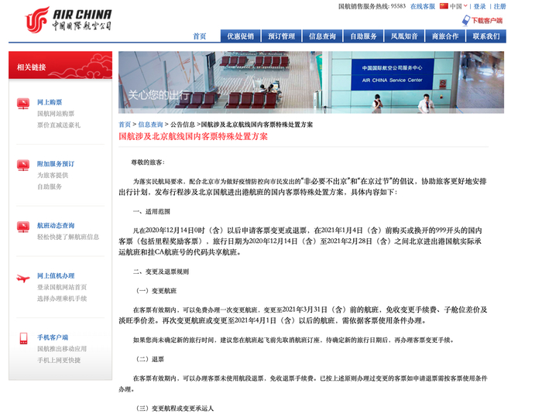Open the 网上购票 sidebar link
This screenshot has width=542, height=417.
tap(50, 102)
